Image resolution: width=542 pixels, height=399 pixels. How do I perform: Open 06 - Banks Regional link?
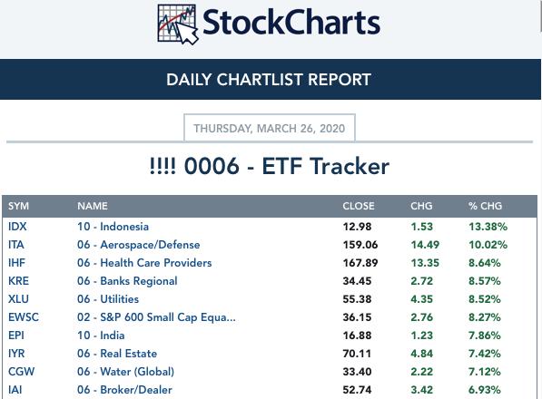click(x=127, y=281)
